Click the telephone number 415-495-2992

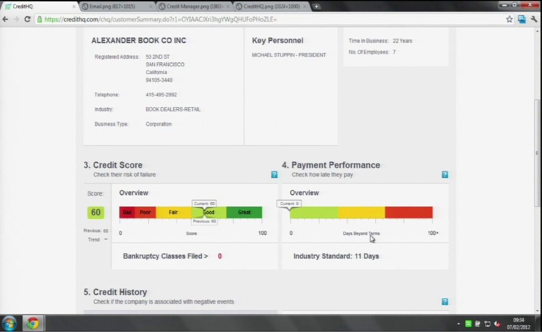coord(161,95)
